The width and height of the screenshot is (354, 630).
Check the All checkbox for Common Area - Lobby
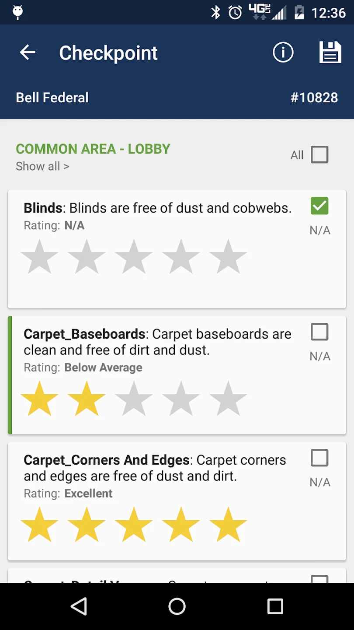pyautogui.click(x=319, y=155)
